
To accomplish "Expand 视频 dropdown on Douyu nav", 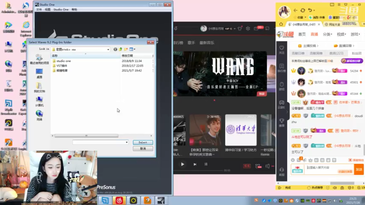I will coord(341,34).
